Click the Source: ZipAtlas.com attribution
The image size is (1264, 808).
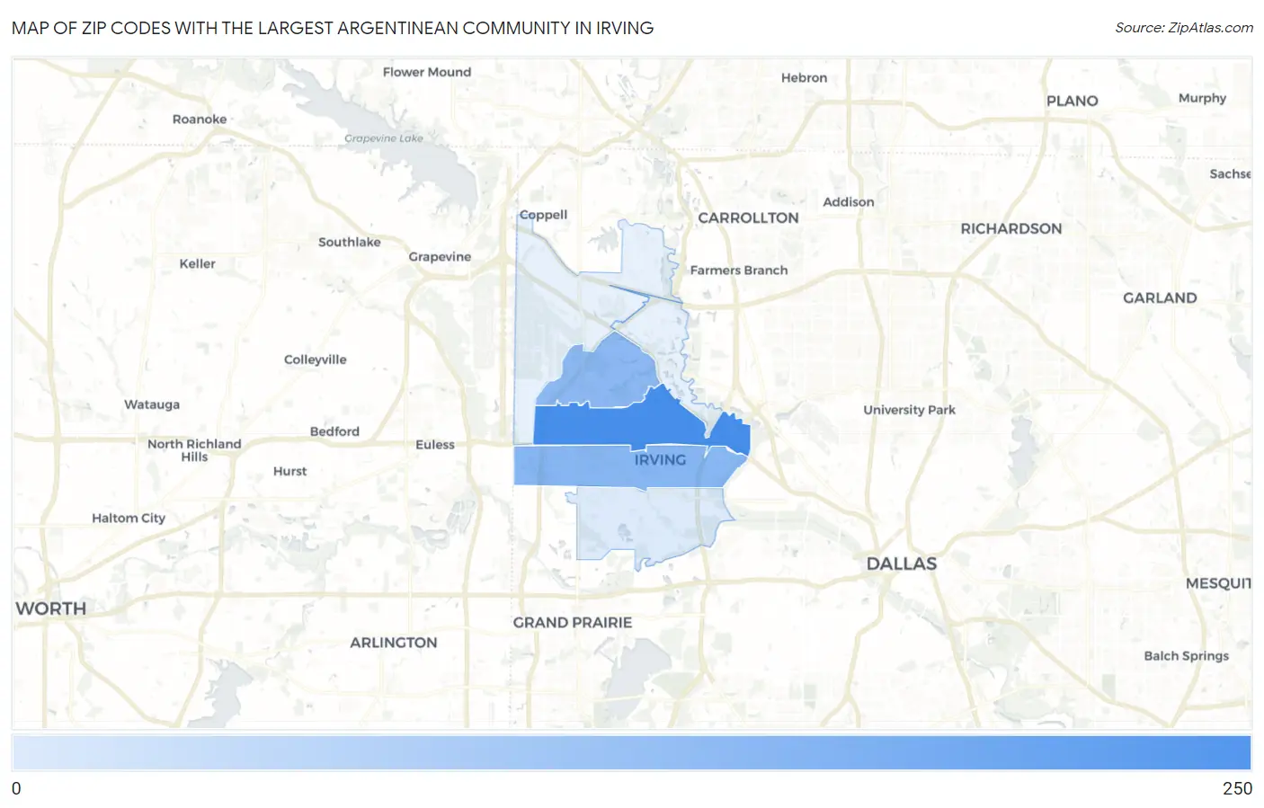pos(1184,28)
